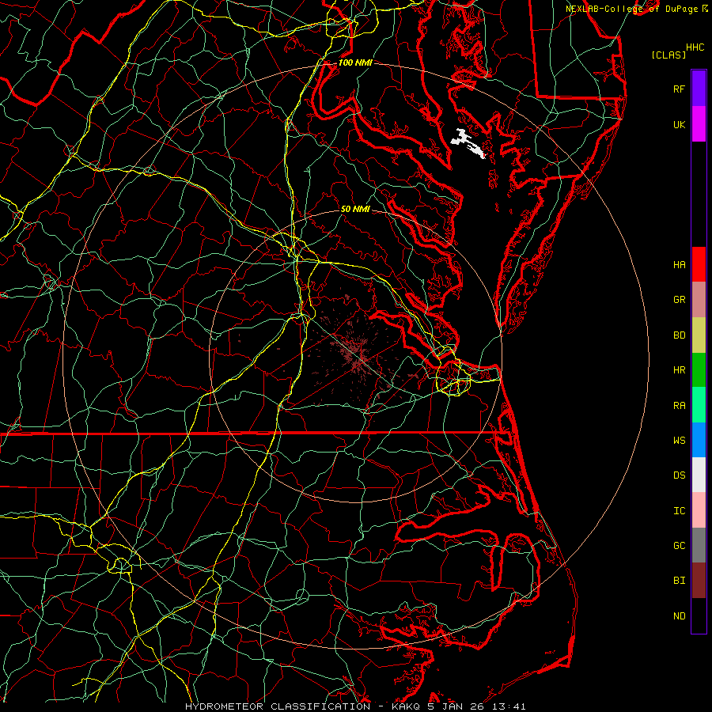The height and width of the screenshot is (712, 712).
Task: Select the GR legend color block
Action: click(699, 300)
